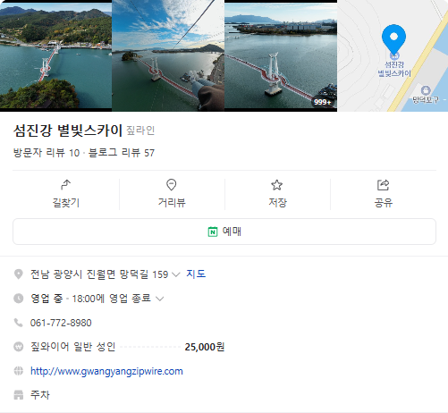Click the 짚와이어 일반 성인 price item

73,347
